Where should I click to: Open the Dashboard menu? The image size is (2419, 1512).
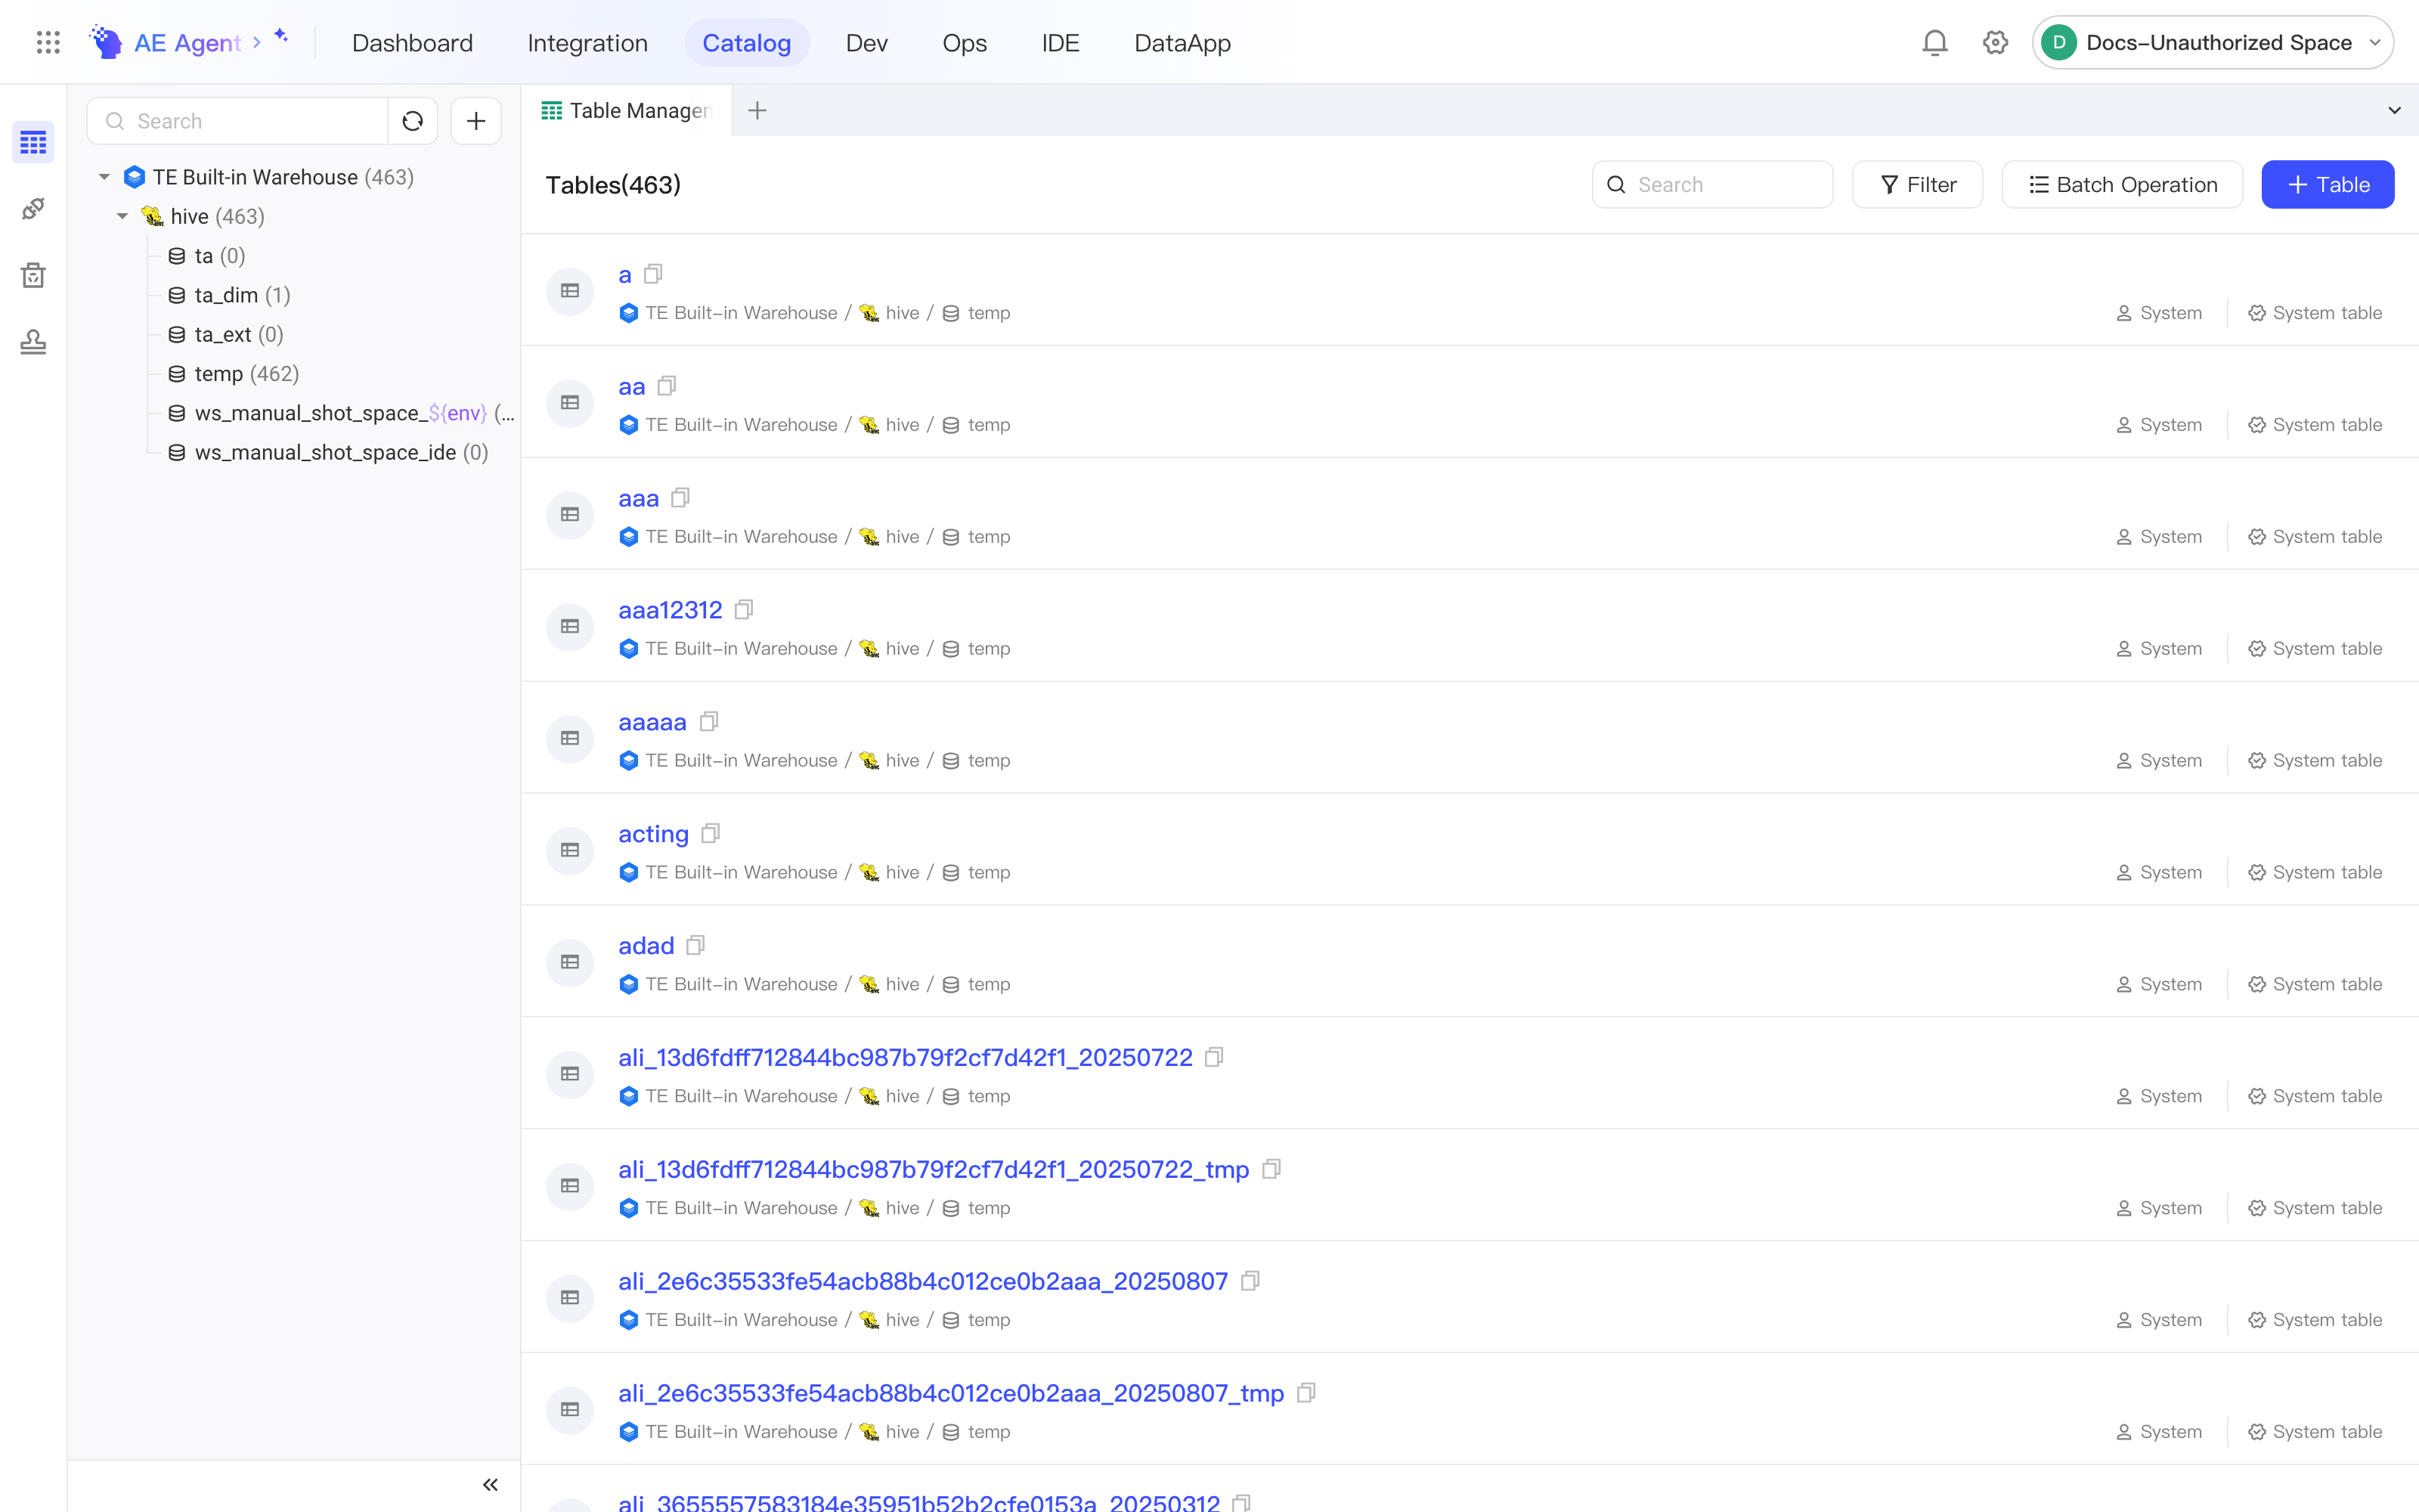pos(412,43)
